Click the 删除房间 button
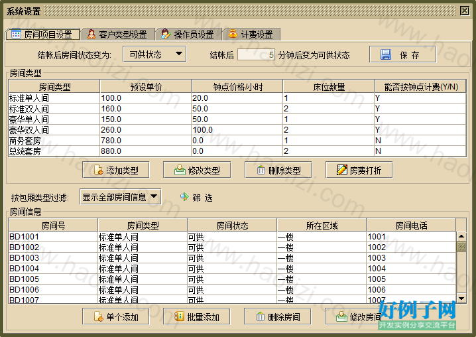Screen dimensions: 476x337 [278, 316]
